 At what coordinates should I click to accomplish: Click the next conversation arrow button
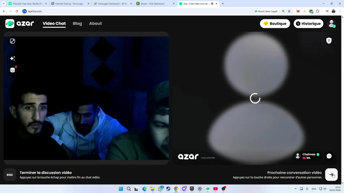[331, 175]
